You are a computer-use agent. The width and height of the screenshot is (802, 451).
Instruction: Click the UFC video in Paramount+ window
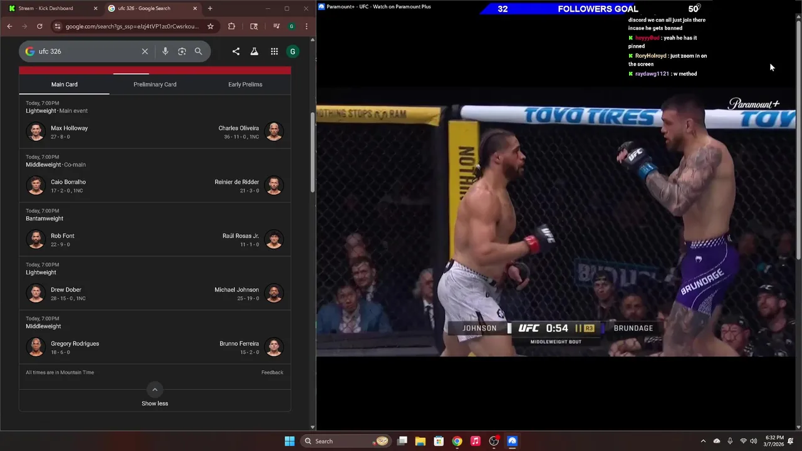(x=556, y=223)
